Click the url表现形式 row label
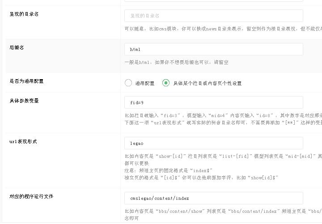This screenshot has width=322, height=224. [x=23, y=141]
